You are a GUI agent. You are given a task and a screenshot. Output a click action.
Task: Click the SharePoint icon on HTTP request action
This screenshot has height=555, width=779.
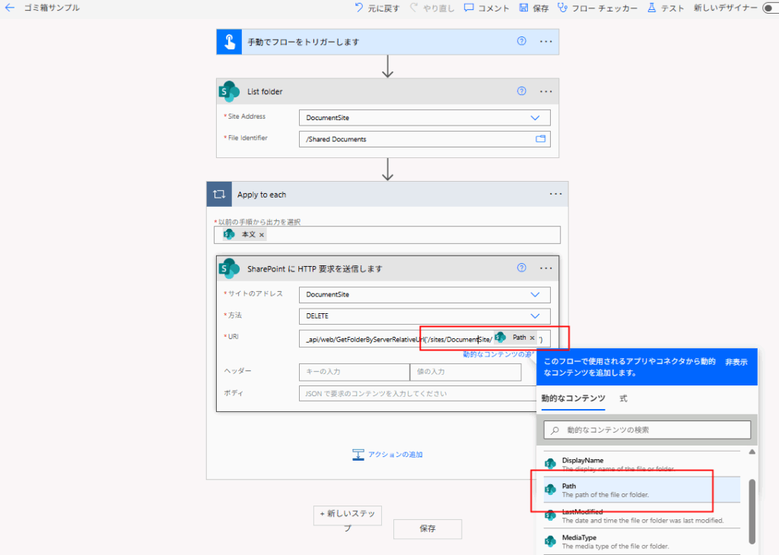(x=229, y=268)
